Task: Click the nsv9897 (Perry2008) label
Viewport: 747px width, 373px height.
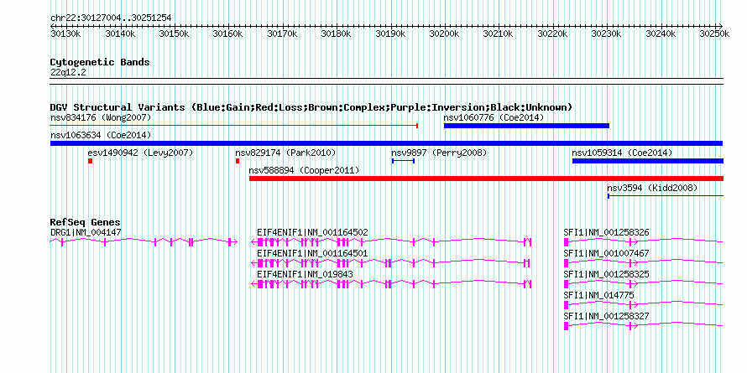Action: coord(439,153)
